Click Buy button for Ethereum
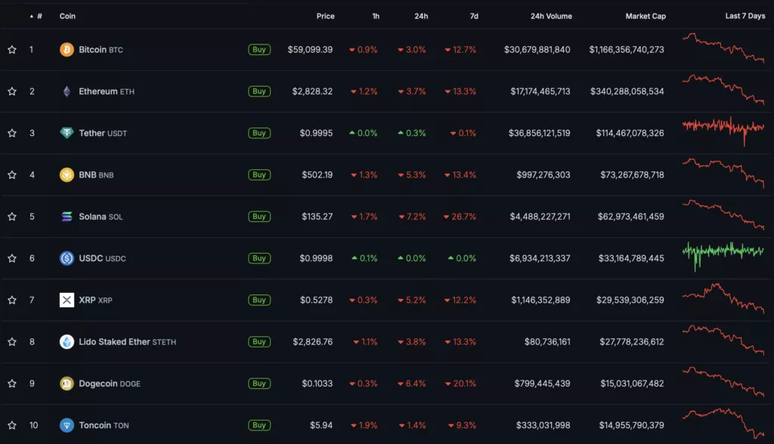Viewport: 774px width, 444px height. [259, 91]
